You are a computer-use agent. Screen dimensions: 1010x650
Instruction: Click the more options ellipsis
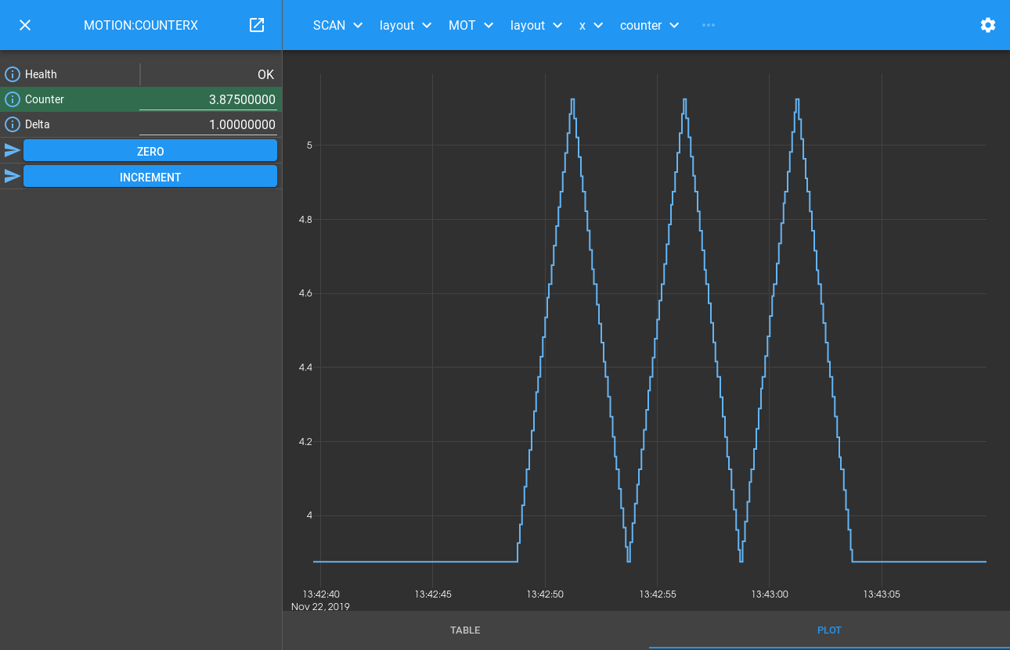point(709,25)
